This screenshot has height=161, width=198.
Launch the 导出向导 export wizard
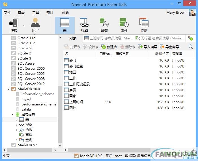169,47
